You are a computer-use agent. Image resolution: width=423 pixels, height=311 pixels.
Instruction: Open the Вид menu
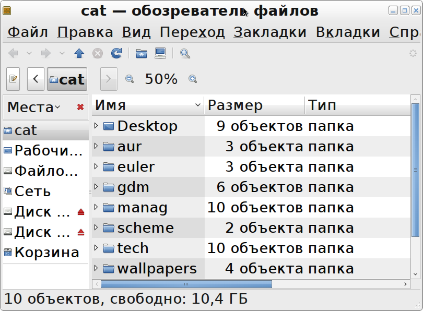136,32
